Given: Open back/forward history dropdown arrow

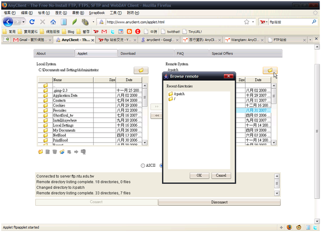Looking at the screenshot, I should point(24,22).
